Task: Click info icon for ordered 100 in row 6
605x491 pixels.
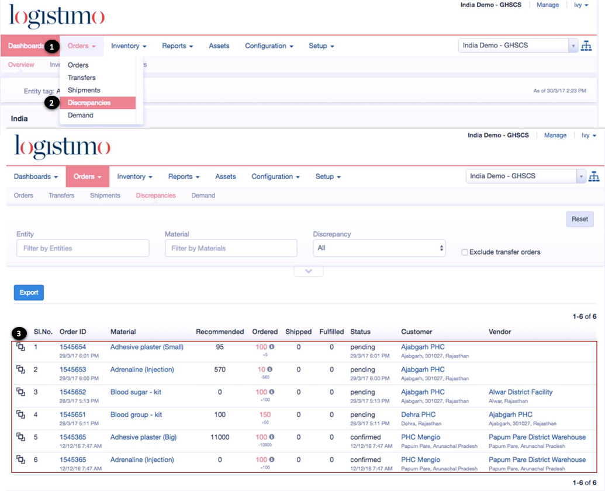Action: [272, 459]
